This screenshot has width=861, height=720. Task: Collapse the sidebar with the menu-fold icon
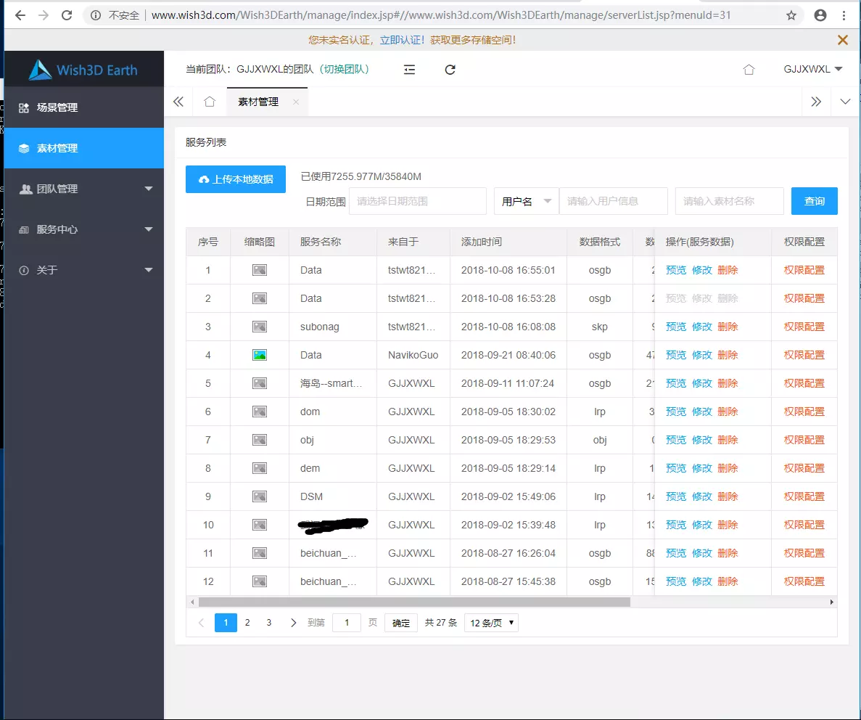pyautogui.click(x=409, y=69)
